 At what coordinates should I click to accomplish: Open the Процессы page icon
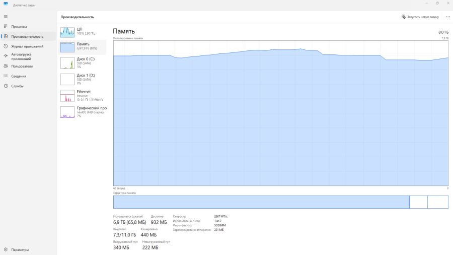click(6, 26)
